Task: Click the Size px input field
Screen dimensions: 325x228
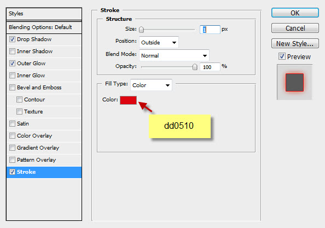Action: click(x=210, y=30)
